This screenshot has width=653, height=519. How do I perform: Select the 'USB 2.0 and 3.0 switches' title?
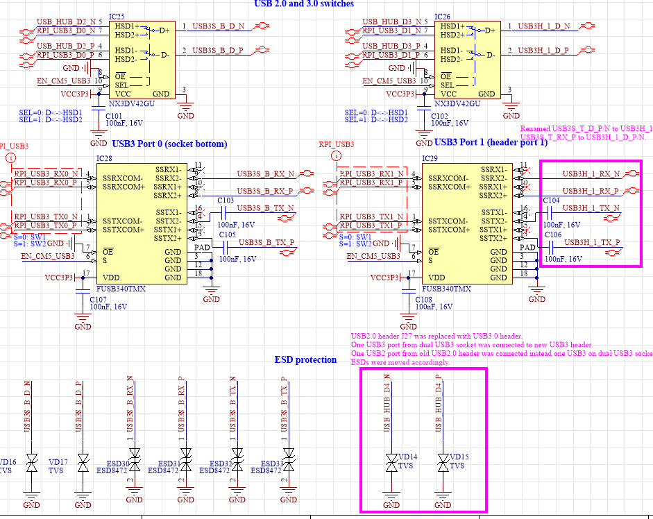click(304, 4)
